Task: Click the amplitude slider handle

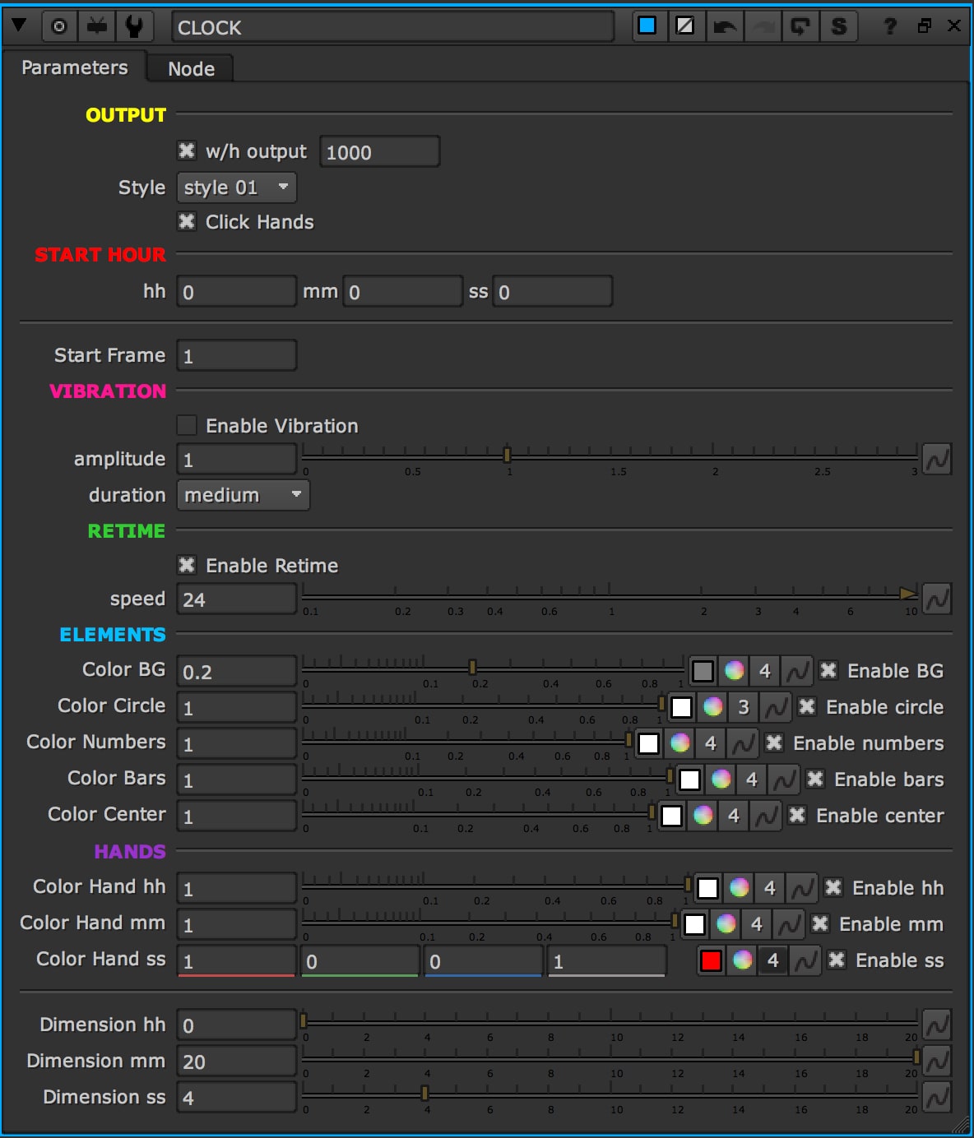Action: pos(507,455)
